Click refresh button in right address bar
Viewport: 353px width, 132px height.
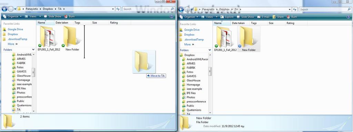click(x=295, y=9)
